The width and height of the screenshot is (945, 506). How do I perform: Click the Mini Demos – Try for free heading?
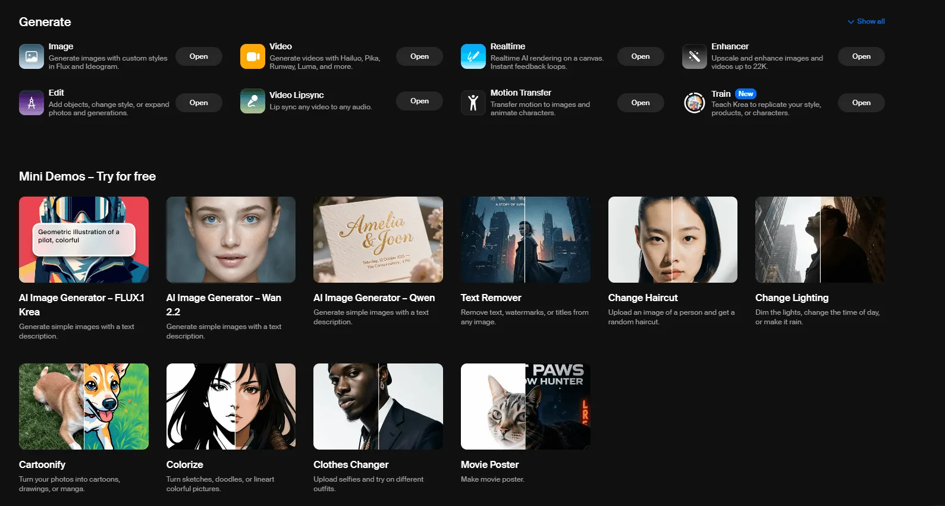[87, 176]
